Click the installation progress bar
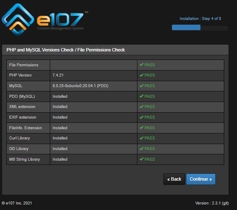This screenshot has height=210, width=237. click(x=200, y=28)
